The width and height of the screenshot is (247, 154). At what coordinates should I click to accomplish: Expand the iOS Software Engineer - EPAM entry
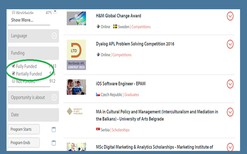(230, 84)
